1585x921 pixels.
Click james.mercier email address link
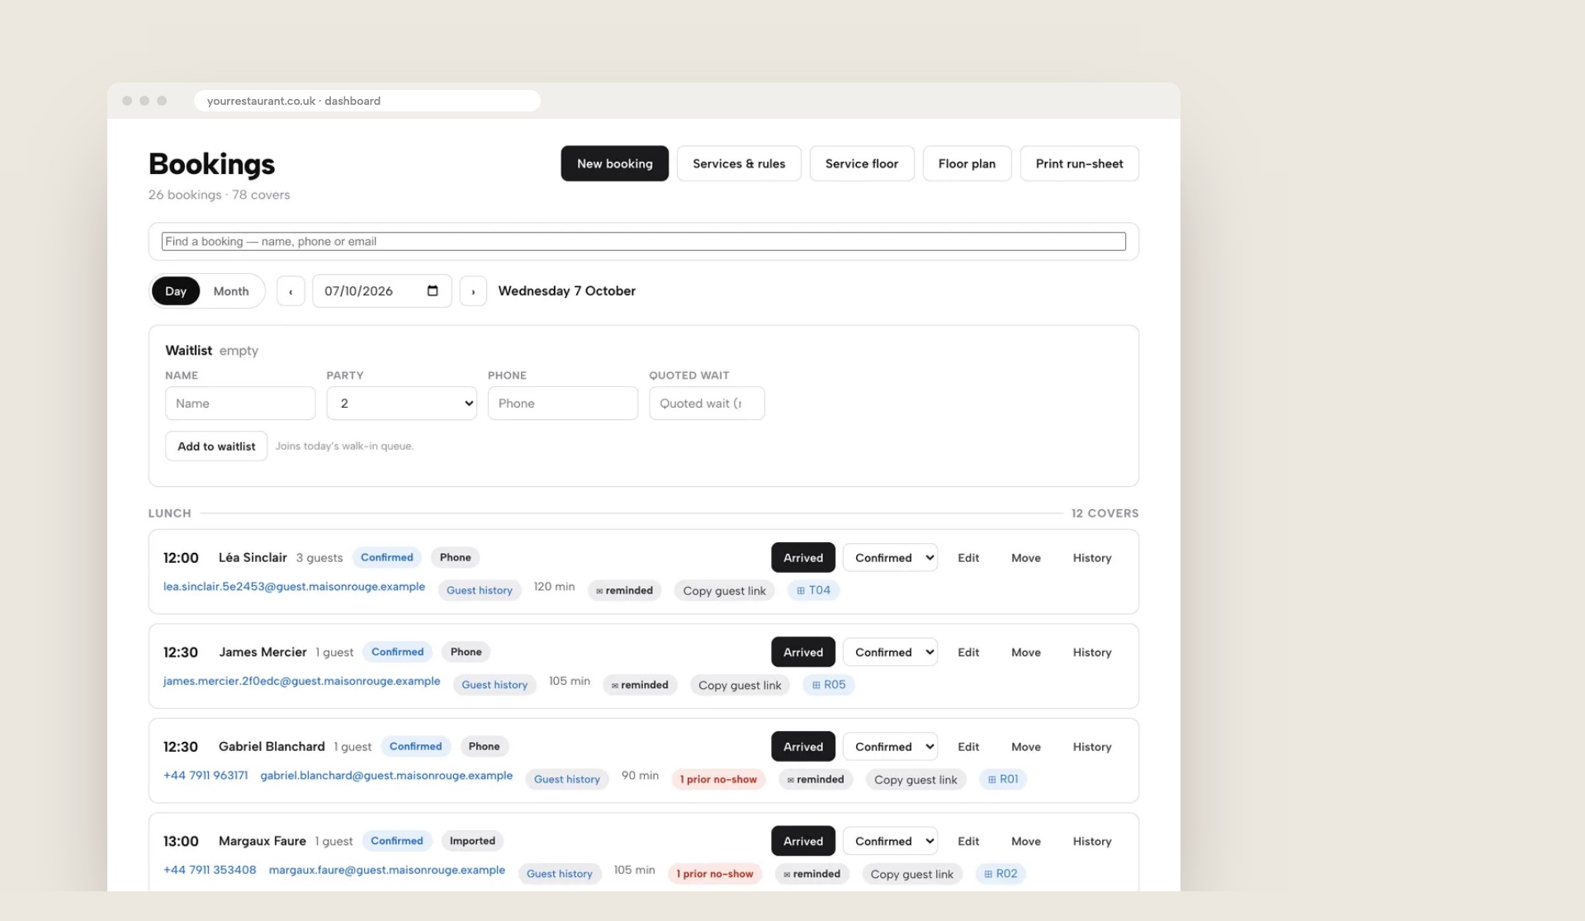[301, 681]
